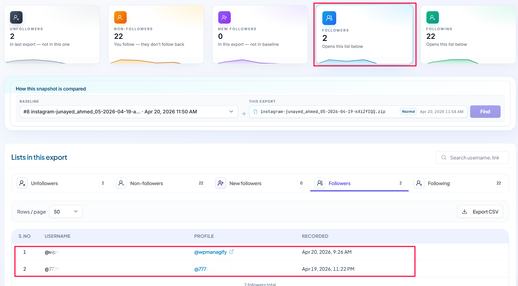The height and width of the screenshot is (286, 518).
Task: Click the blue Followers card icon
Action: click(329, 18)
